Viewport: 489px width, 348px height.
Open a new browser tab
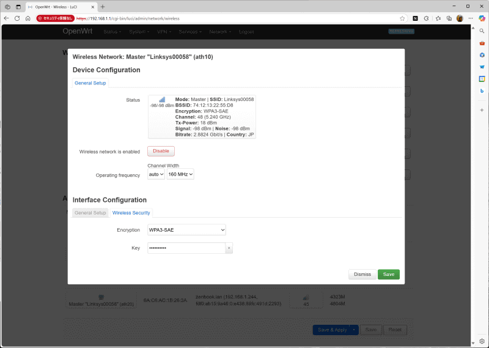click(103, 7)
